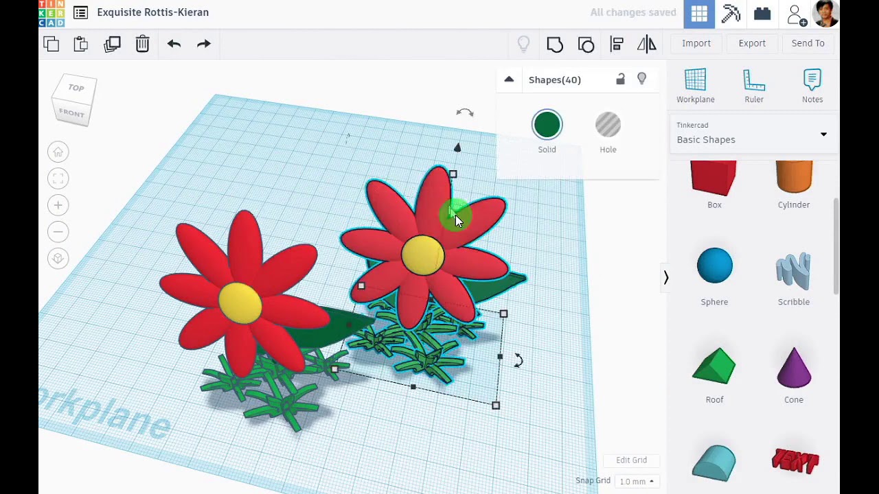Click the Import button
The height and width of the screenshot is (494, 879).
696,43
